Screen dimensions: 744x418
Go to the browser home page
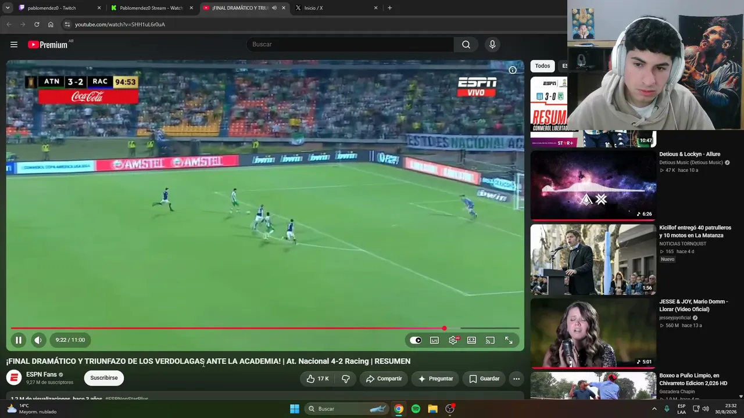point(51,24)
